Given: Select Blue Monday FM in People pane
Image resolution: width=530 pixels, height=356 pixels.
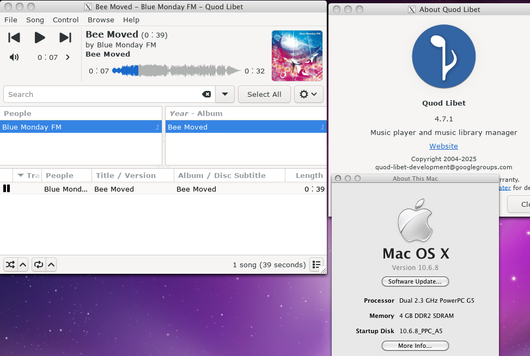Looking at the screenshot, I should point(81,127).
